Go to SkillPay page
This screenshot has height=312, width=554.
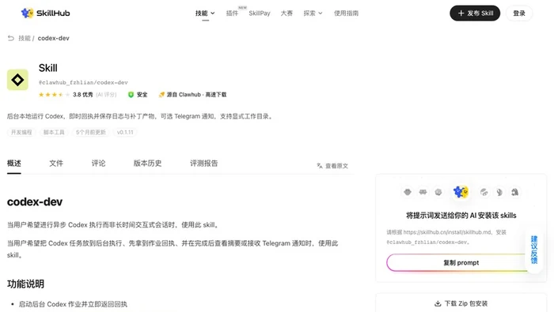260,13
